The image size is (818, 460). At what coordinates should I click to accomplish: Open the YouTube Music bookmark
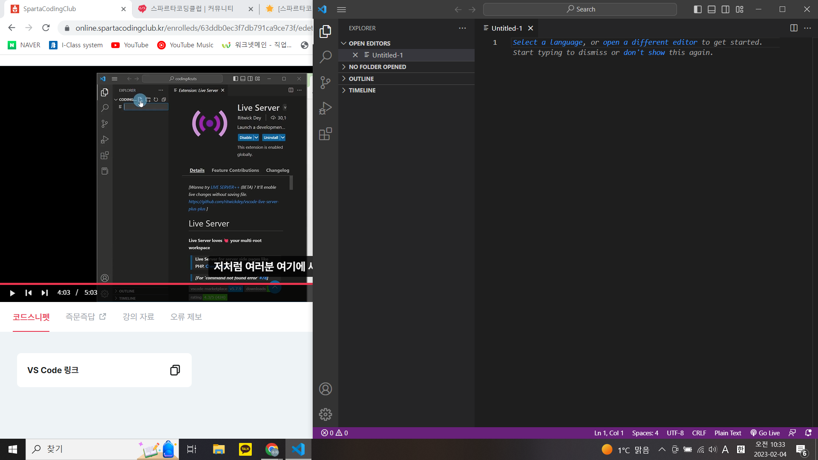tap(185, 45)
